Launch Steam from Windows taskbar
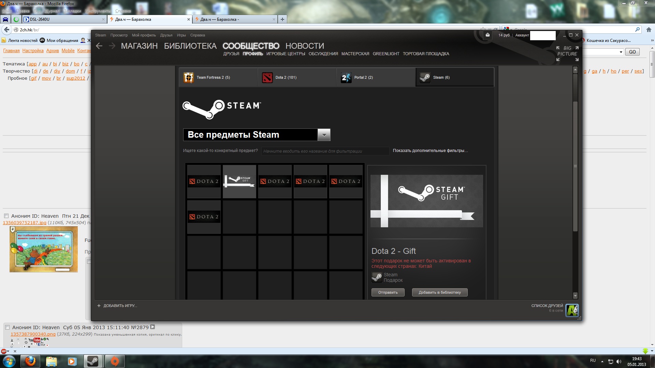Image resolution: width=655 pixels, height=368 pixels. (x=92, y=361)
